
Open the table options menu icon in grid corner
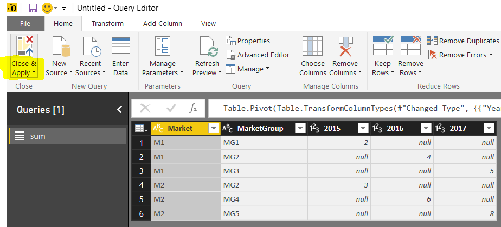coord(141,128)
